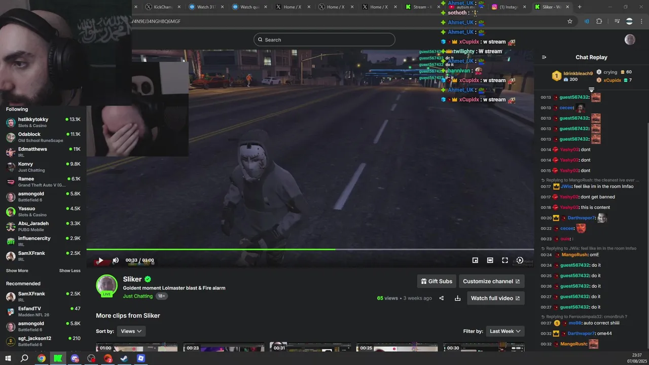Image resolution: width=649 pixels, height=365 pixels.
Task: Open OBS Studio from the taskbar
Action: pyautogui.click(x=91, y=358)
